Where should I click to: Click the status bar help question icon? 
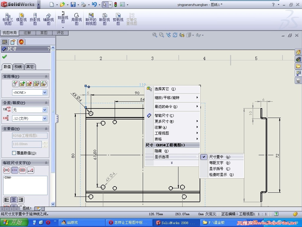click(x=276, y=214)
